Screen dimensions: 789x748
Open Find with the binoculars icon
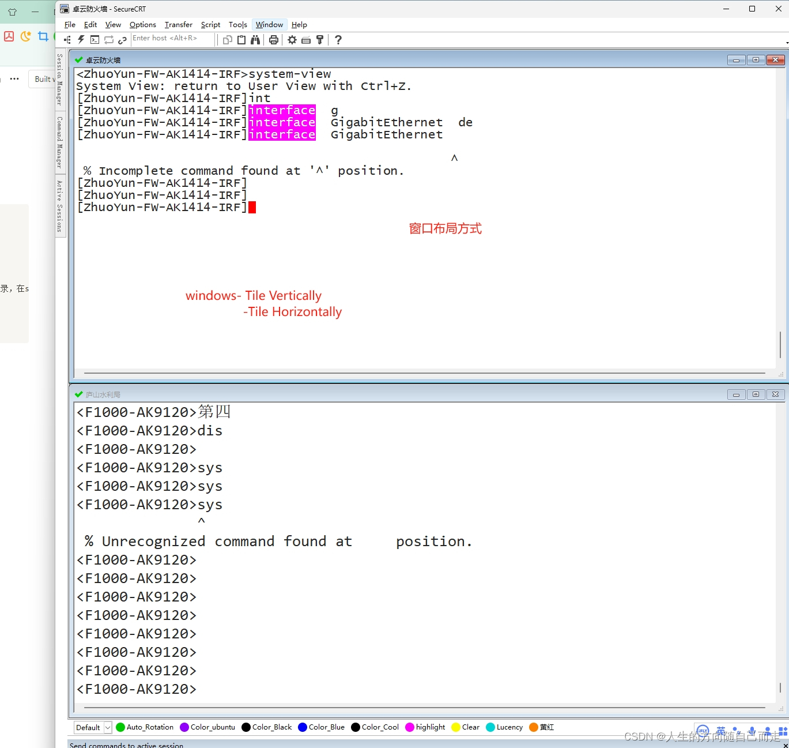tap(255, 40)
